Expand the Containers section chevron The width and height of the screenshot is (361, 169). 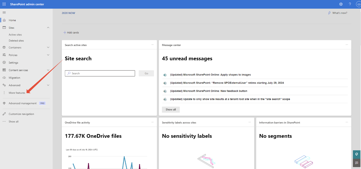[48, 47]
